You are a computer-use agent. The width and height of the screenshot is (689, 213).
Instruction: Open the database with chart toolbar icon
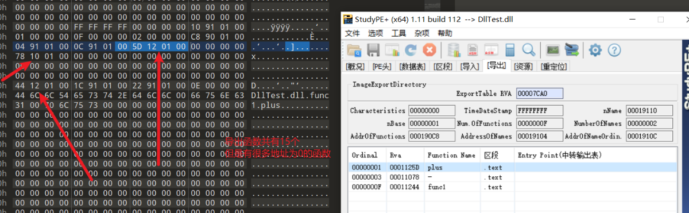pyautogui.click(x=454, y=50)
